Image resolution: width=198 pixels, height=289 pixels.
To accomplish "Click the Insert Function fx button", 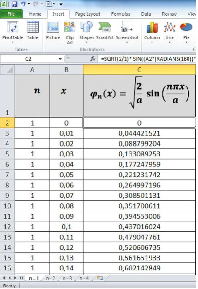I will pyautogui.click(x=93, y=59).
